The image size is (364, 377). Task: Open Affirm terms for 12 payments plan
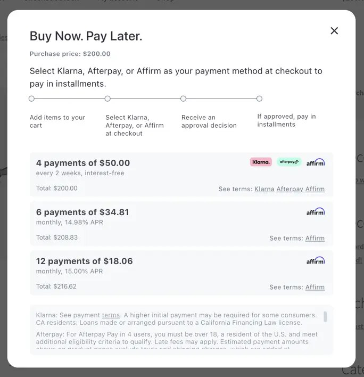click(315, 287)
